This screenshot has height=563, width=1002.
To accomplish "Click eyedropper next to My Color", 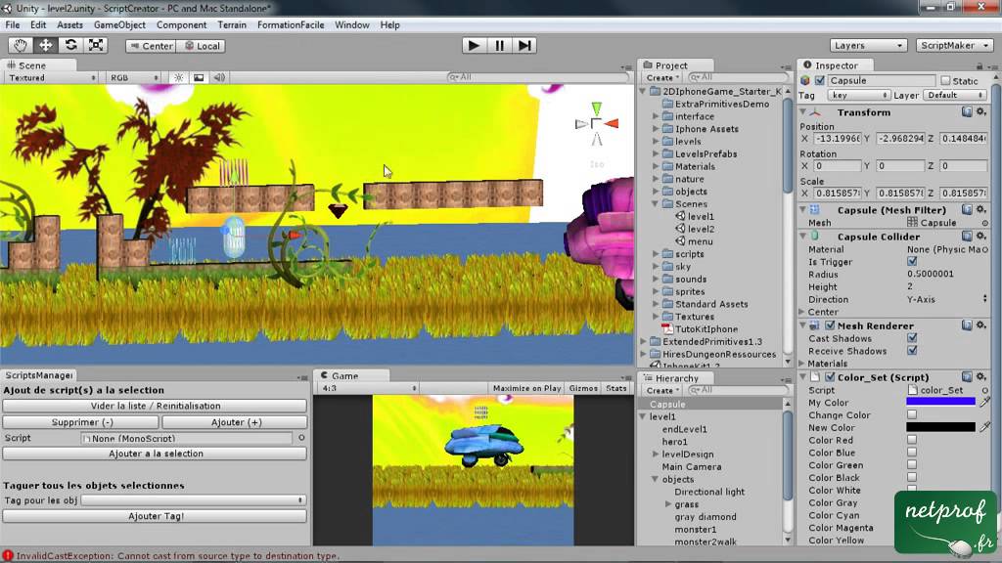I will point(984,402).
